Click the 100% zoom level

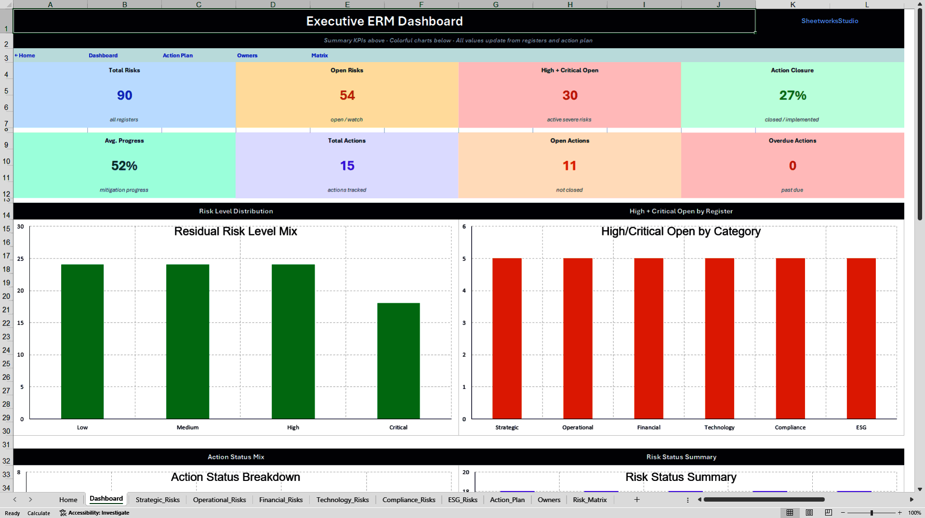point(914,513)
